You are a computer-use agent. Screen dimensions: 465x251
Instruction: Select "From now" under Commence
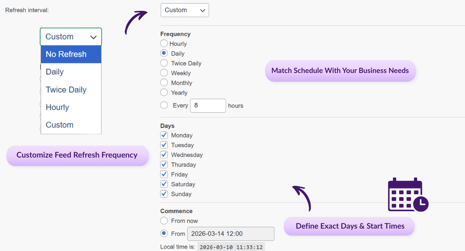164,221
